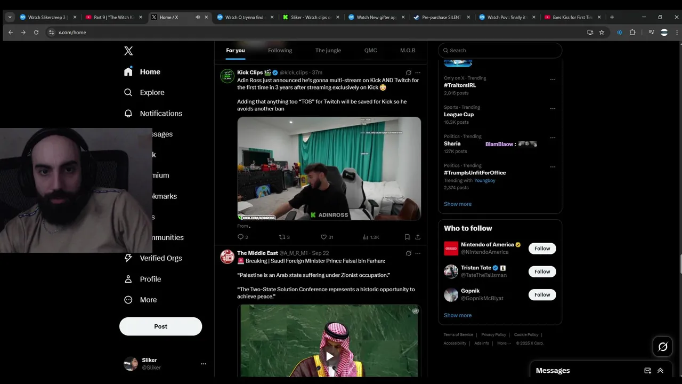Open the tab search dropdown arrow

(x=10, y=17)
